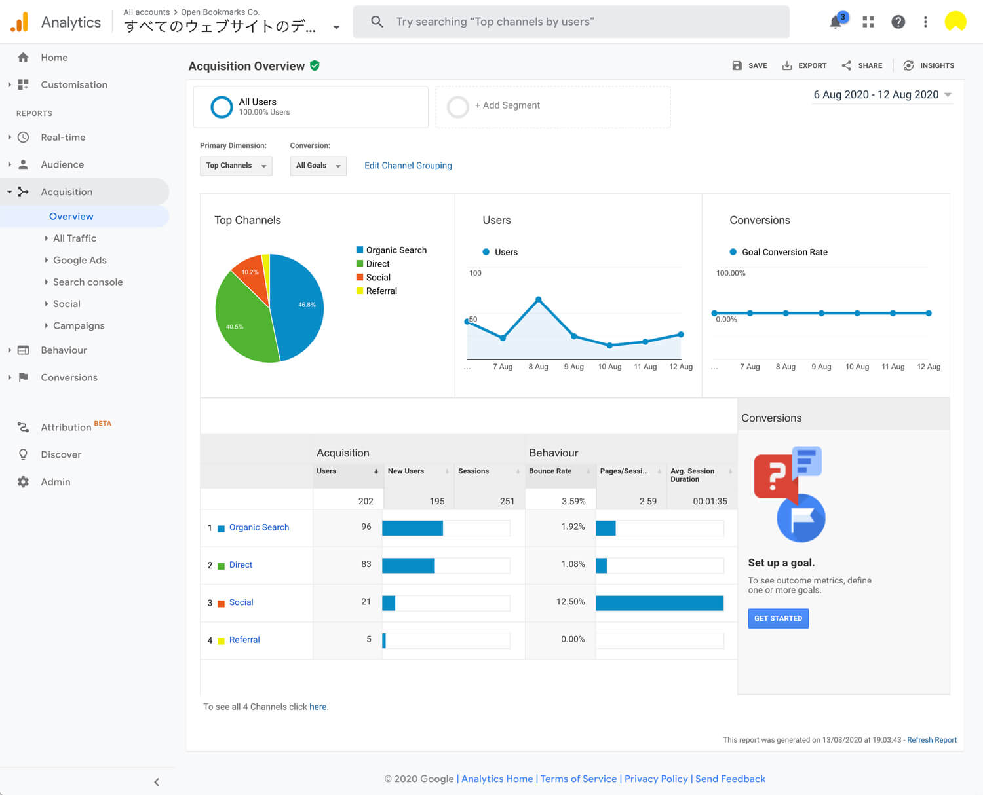Select Overview under Acquisition
The height and width of the screenshot is (795, 983).
point(71,217)
